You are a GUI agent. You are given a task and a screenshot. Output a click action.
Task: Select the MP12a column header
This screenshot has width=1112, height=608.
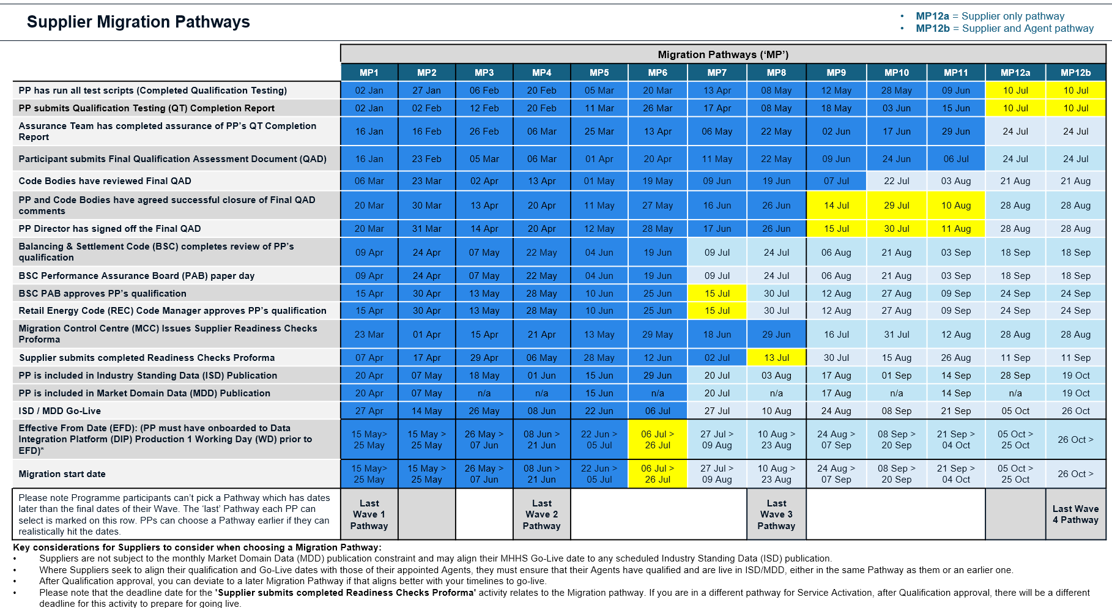pos(1015,73)
